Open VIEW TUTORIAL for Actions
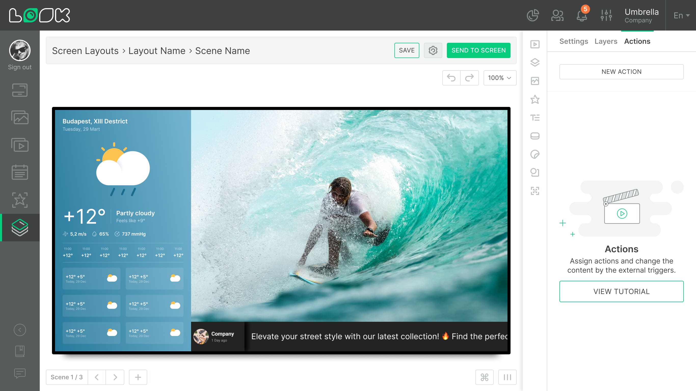The image size is (696, 391). (x=621, y=291)
